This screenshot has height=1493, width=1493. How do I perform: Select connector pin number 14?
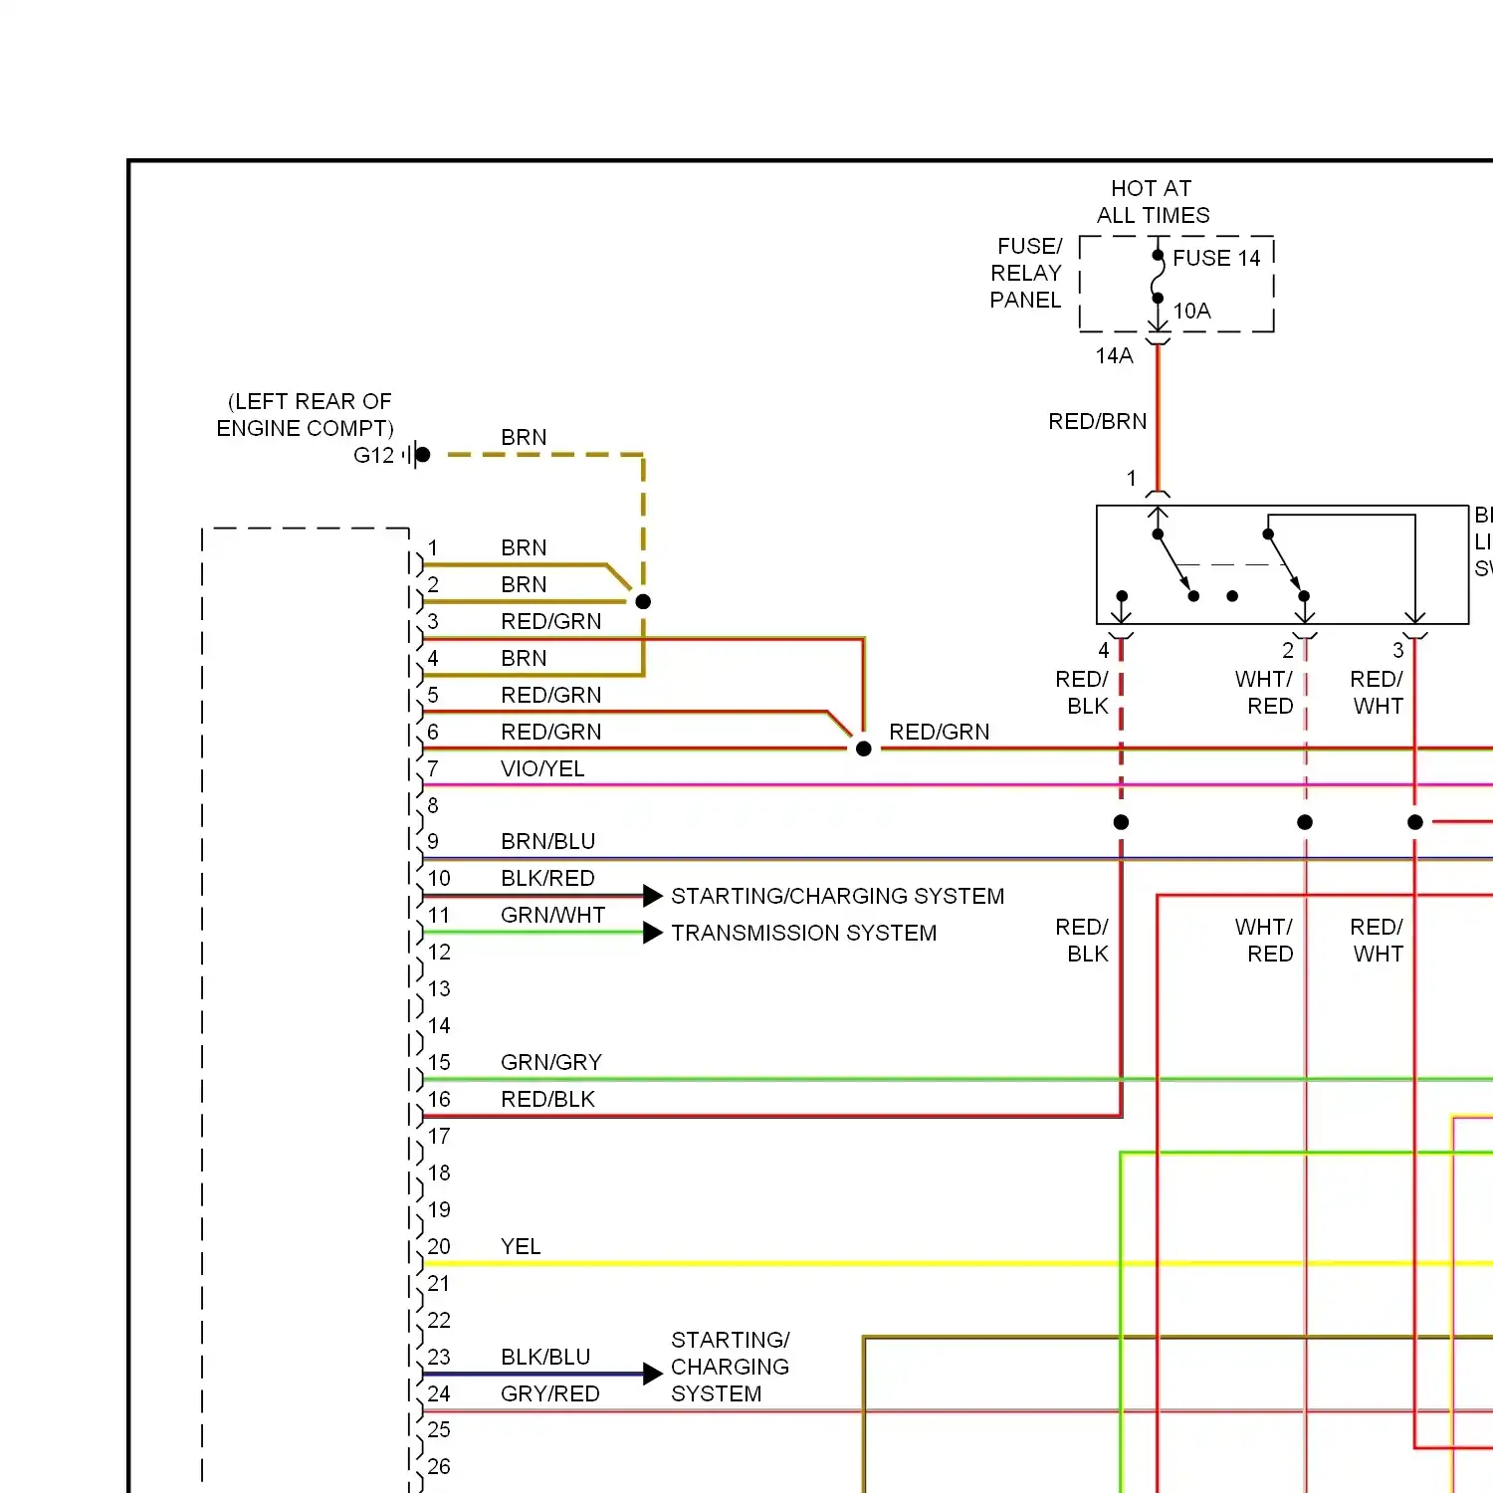439,1025
